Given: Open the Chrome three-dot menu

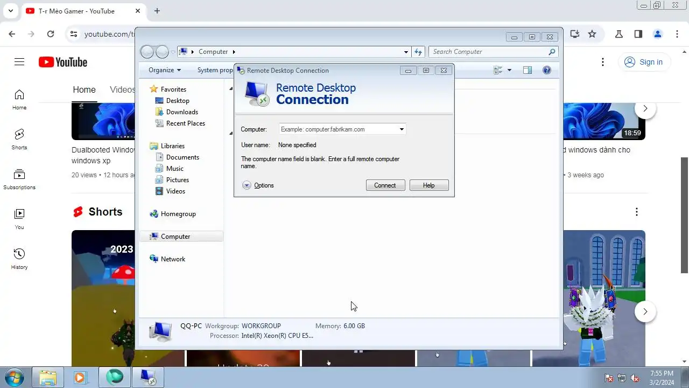Looking at the screenshot, I should click(677, 34).
